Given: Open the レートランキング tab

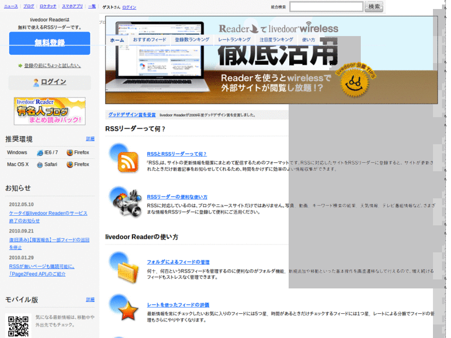Looking at the screenshot, I should pyautogui.click(x=235, y=39).
